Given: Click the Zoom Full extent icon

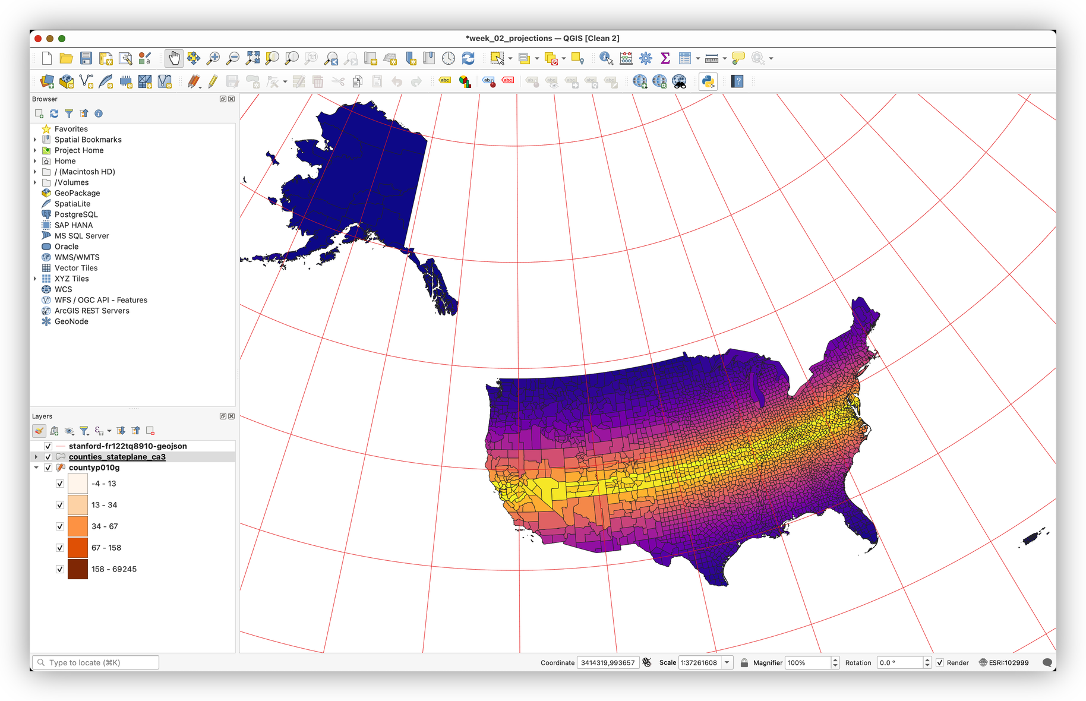Looking at the screenshot, I should click(x=252, y=58).
